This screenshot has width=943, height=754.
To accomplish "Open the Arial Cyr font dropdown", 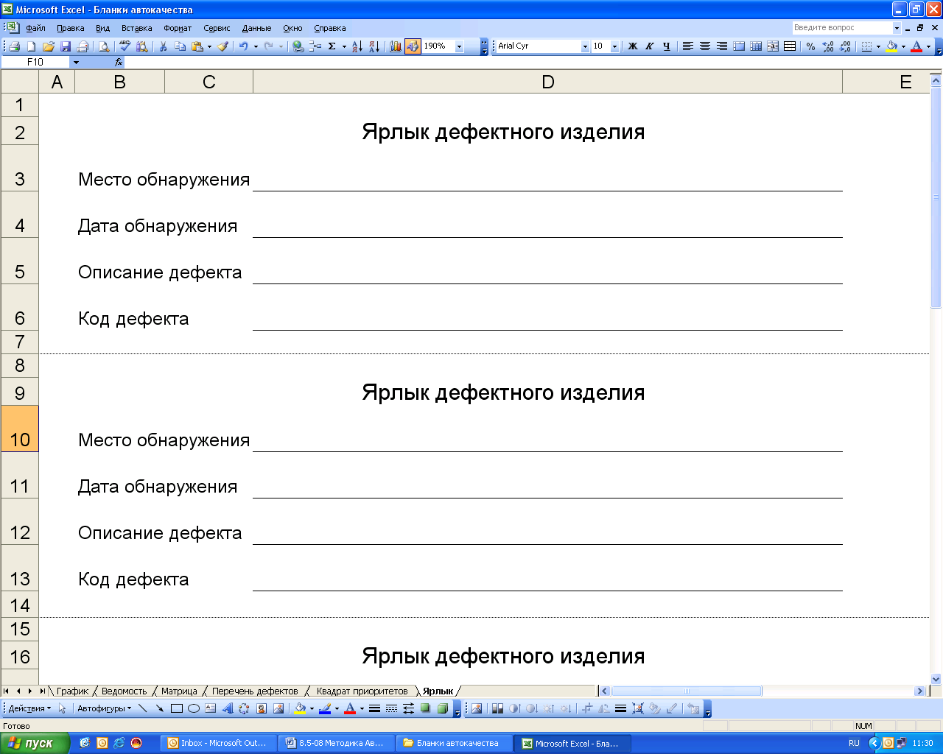I will click(x=585, y=46).
